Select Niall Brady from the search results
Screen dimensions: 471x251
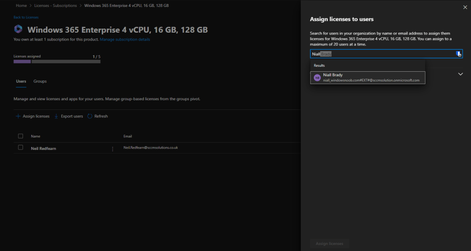click(x=368, y=78)
